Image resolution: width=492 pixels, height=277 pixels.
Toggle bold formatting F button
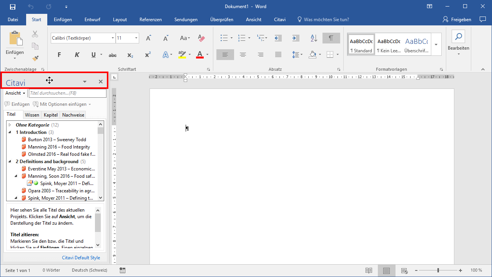point(59,55)
